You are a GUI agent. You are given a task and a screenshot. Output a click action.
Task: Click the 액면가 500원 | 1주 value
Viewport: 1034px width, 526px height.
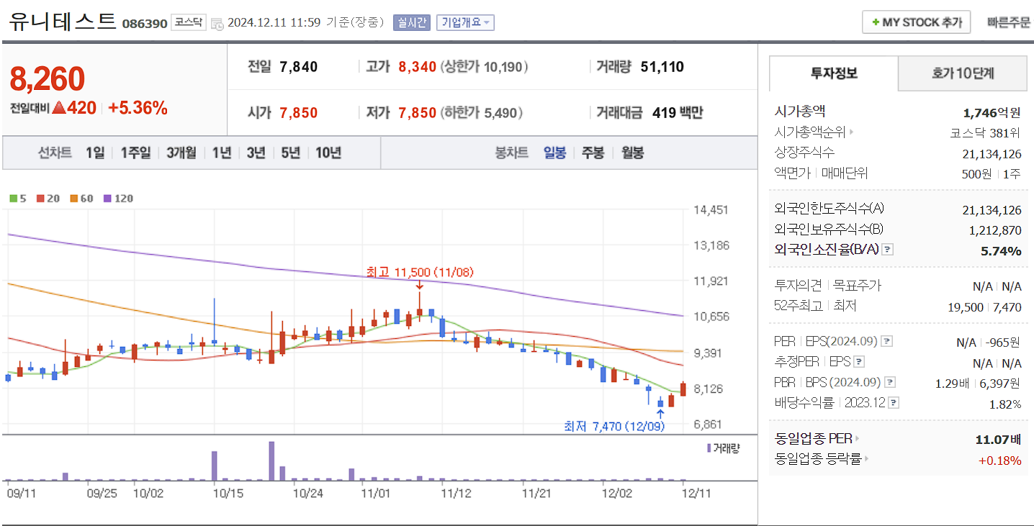991,173
